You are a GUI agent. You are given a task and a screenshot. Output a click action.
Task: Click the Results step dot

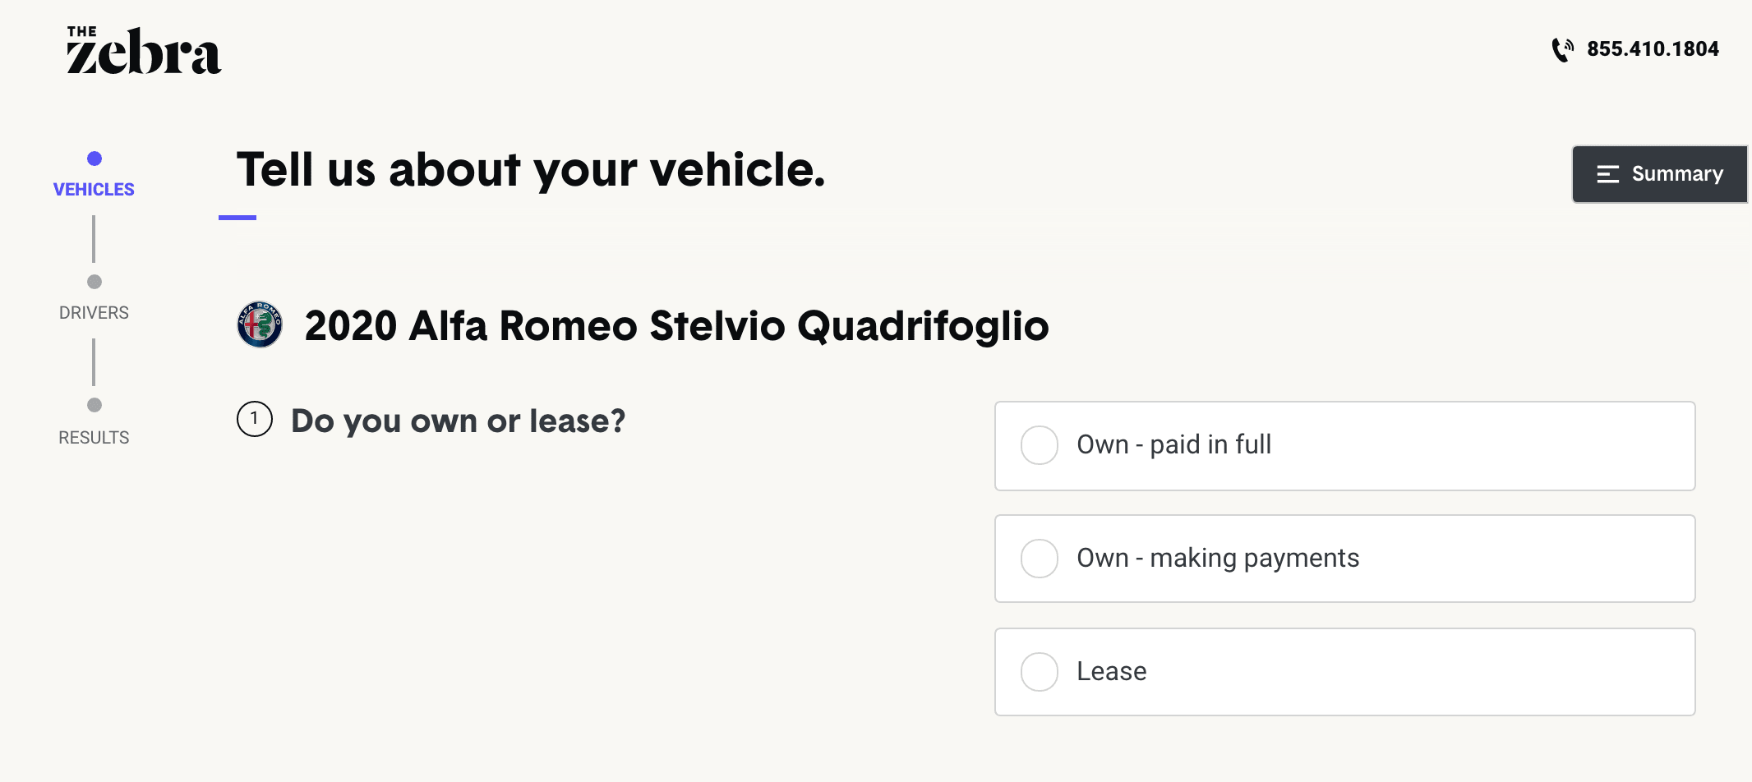tap(95, 405)
